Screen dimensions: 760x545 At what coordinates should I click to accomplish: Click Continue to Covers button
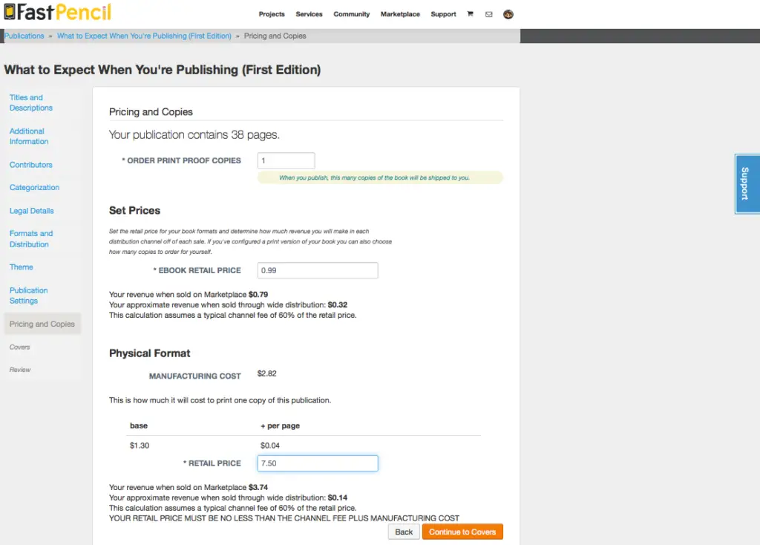pos(462,532)
